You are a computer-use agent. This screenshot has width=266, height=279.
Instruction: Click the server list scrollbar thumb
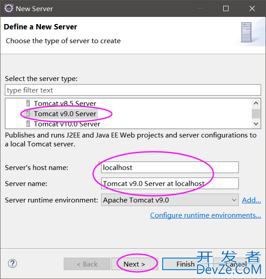click(x=256, y=113)
